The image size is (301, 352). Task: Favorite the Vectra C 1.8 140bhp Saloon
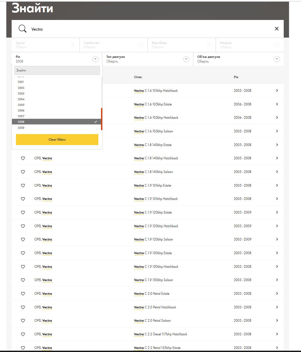pyautogui.click(x=23, y=172)
